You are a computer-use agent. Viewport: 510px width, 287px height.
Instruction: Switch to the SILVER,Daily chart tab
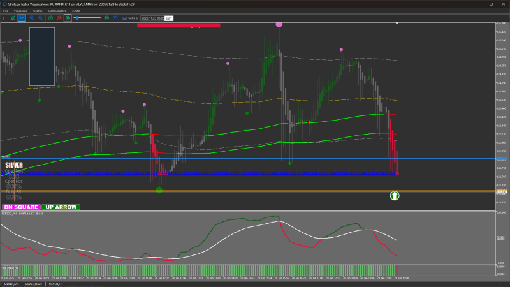[x=34, y=284]
